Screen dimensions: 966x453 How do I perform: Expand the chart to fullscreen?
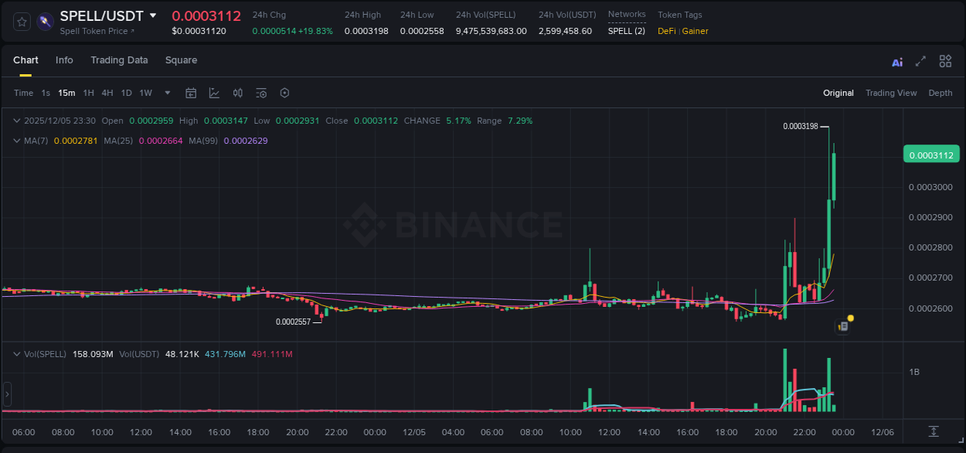pyautogui.click(x=920, y=60)
